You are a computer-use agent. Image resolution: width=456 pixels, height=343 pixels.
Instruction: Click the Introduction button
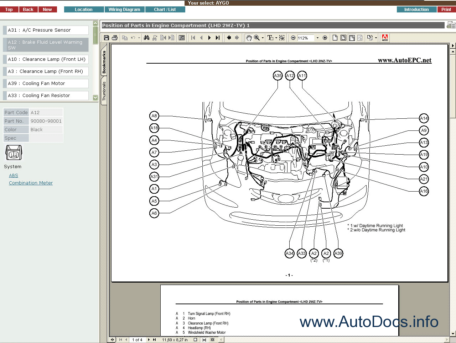(416, 10)
